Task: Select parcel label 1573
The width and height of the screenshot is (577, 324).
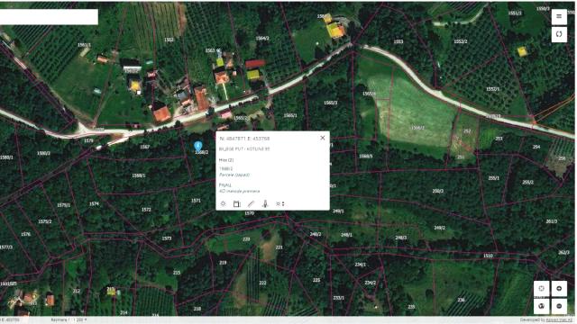Action: tap(167, 238)
